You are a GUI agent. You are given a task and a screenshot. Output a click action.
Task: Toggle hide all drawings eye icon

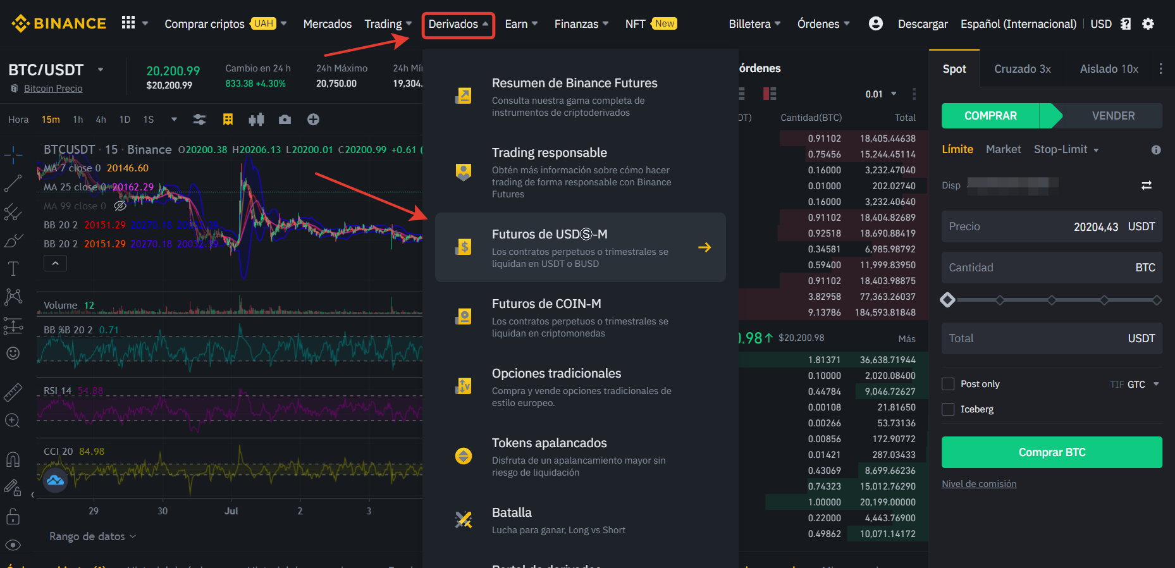(13, 545)
